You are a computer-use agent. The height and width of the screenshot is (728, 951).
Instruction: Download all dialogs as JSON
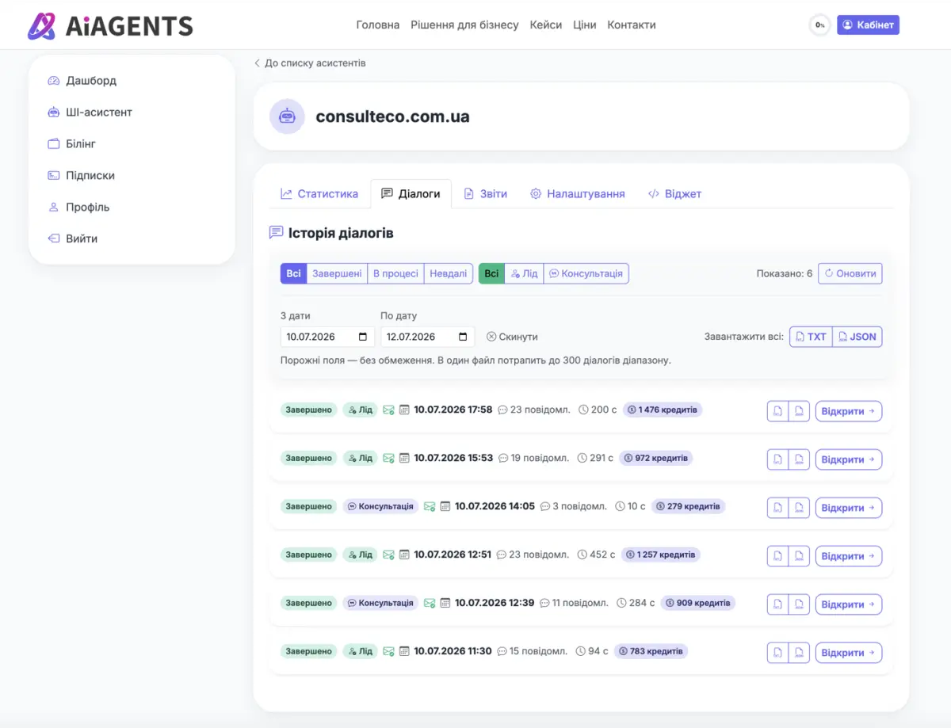pos(857,337)
